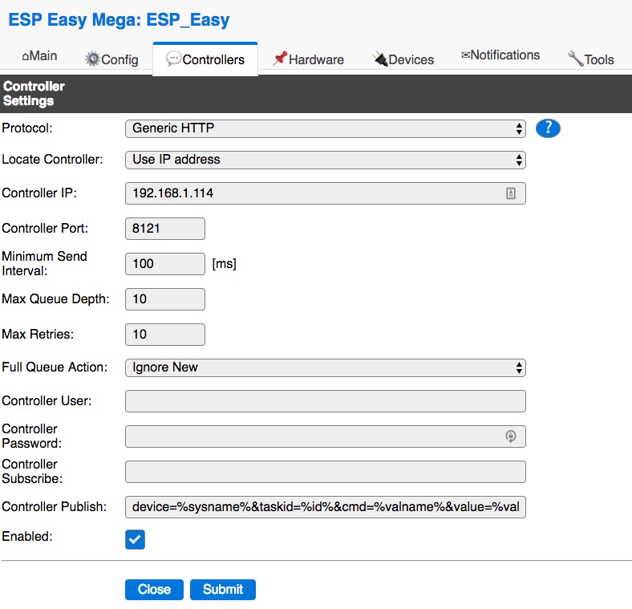Image resolution: width=632 pixels, height=609 pixels.
Task: Open the Protocol help question mark icon
Action: pyautogui.click(x=548, y=128)
